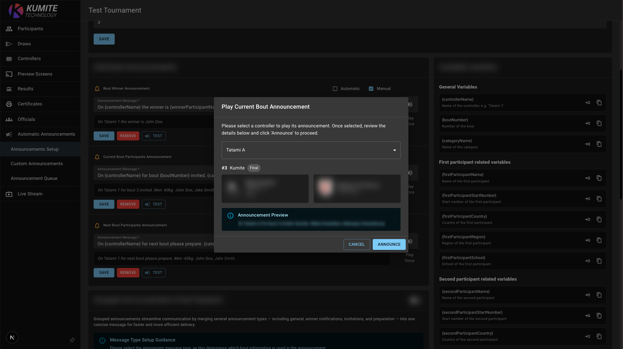The width and height of the screenshot is (623, 349).
Task: Open the Tatami A controller dropdown
Action: point(311,150)
